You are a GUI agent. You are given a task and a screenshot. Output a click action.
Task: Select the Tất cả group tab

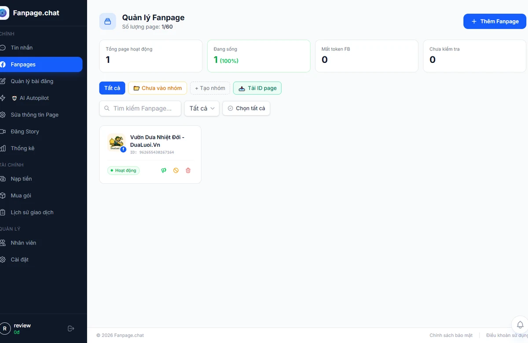coord(112,88)
